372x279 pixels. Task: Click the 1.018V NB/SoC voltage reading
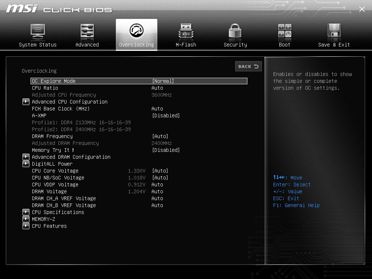tap(137, 178)
